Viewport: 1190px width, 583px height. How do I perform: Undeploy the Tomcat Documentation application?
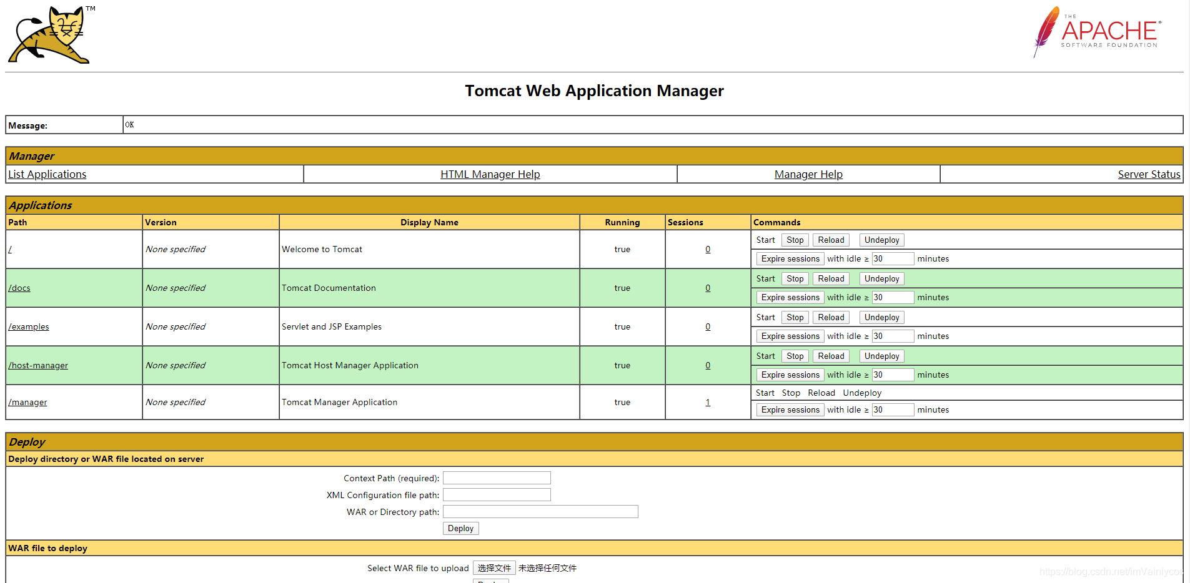click(881, 278)
